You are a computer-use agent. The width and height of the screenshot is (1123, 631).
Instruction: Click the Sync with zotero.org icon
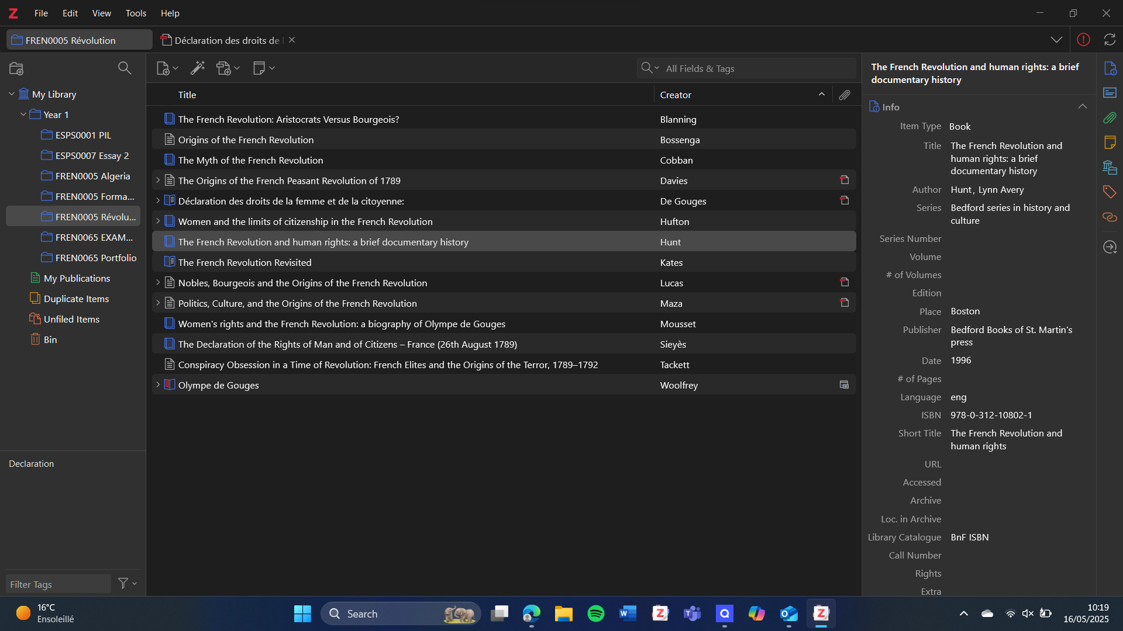coord(1110,40)
